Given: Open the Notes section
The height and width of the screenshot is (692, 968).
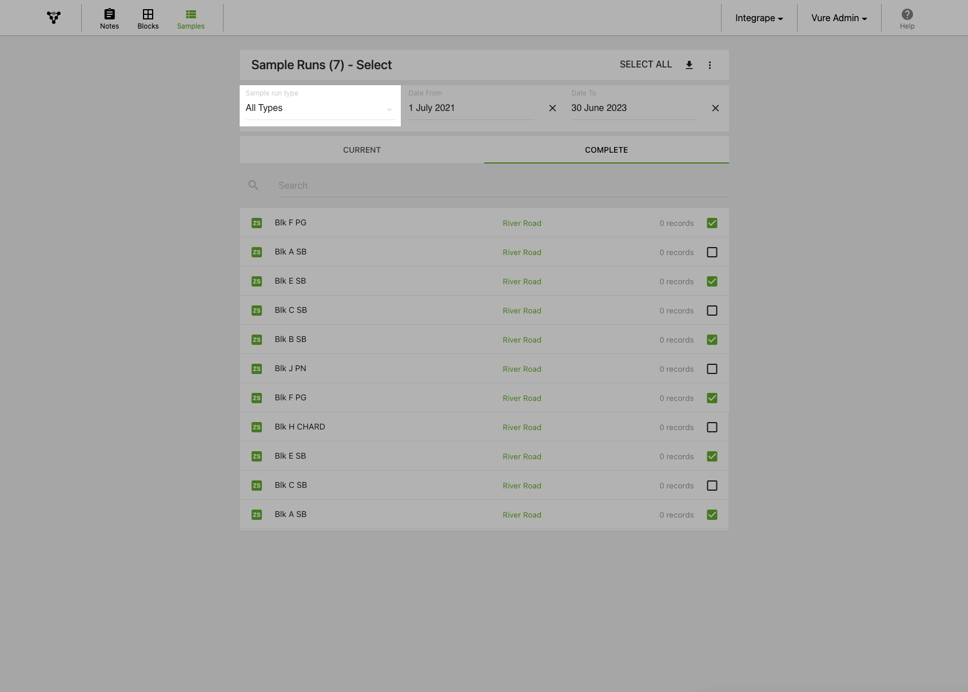Looking at the screenshot, I should pyautogui.click(x=109, y=19).
